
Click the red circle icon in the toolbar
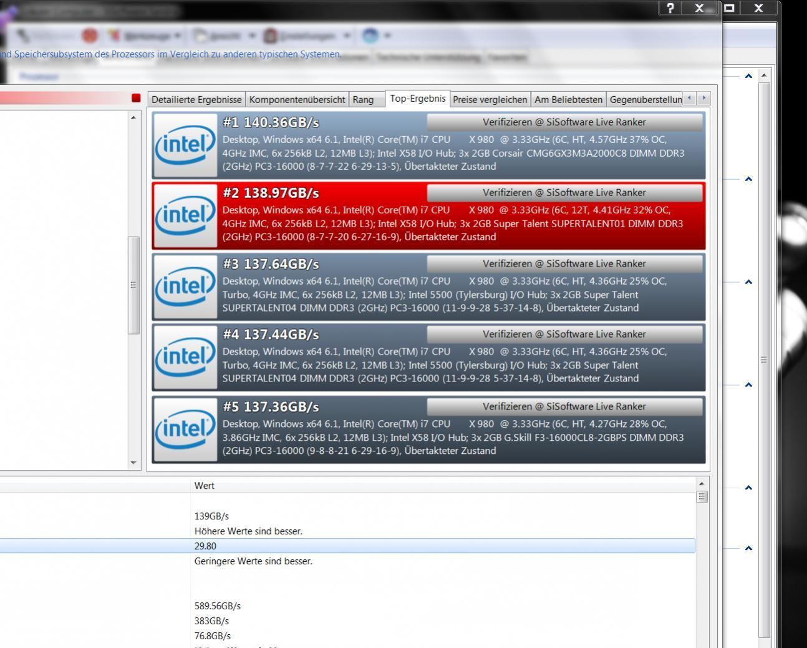click(x=90, y=36)
